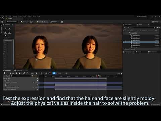
Task: Toggle the Sequencer lock icon at right
Action: [x=122, y=73]
